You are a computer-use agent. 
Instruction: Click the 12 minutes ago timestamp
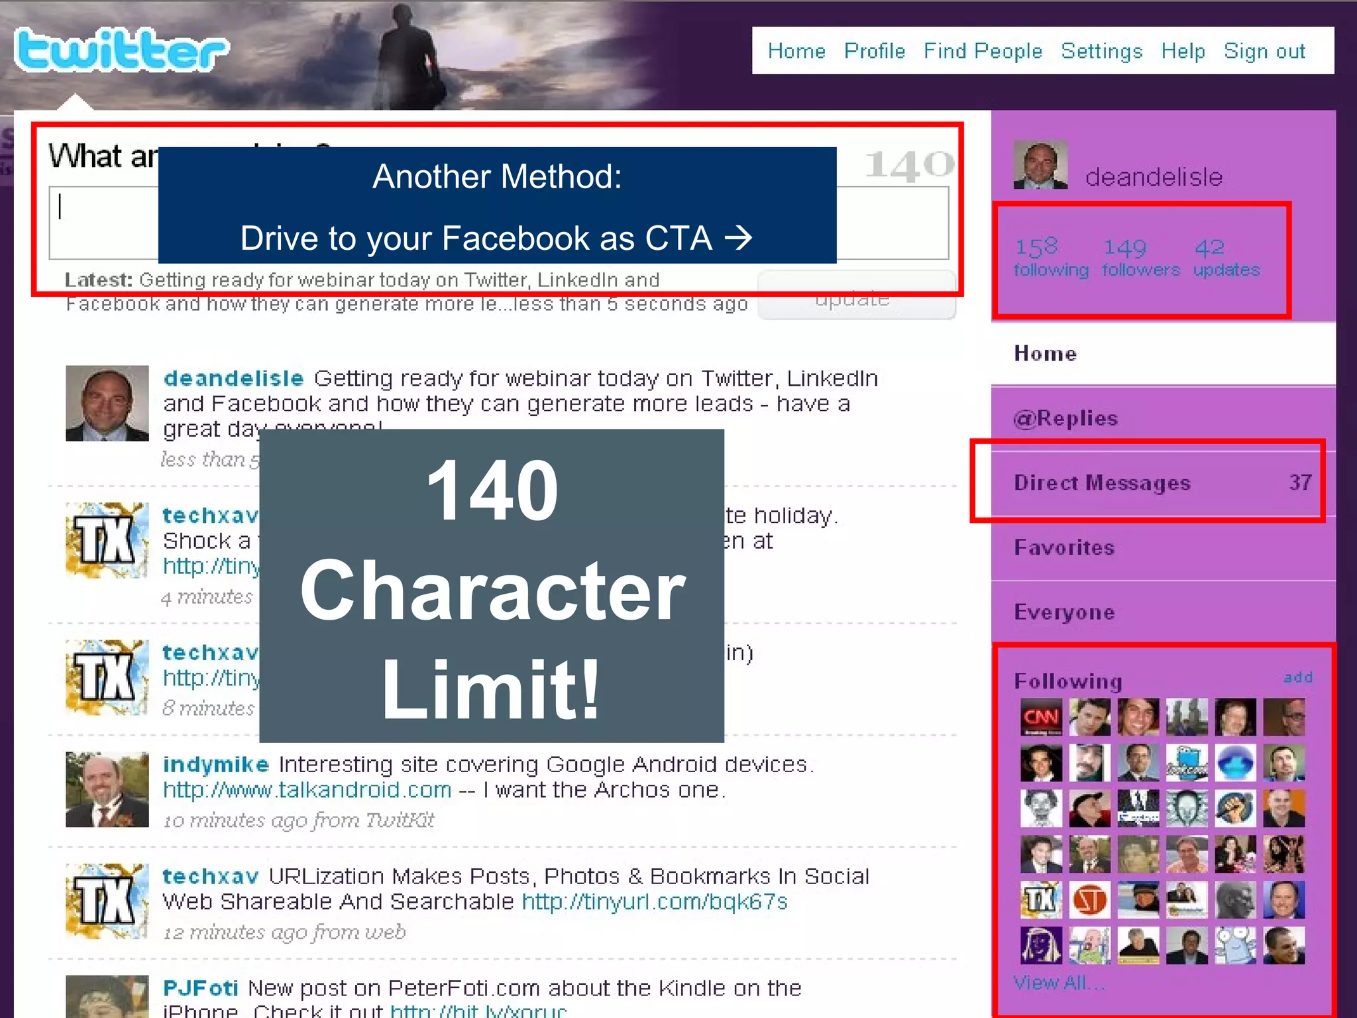[284, 933]
